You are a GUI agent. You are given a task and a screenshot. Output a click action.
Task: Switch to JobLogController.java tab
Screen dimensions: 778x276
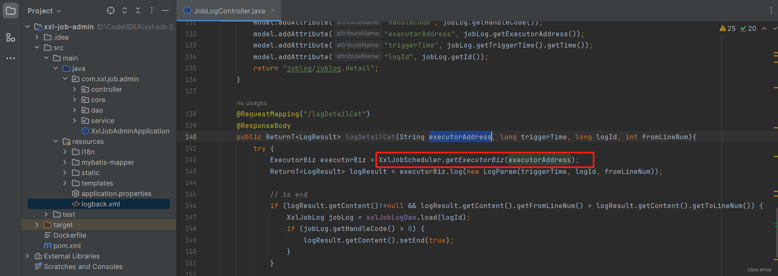coord(229,11)
